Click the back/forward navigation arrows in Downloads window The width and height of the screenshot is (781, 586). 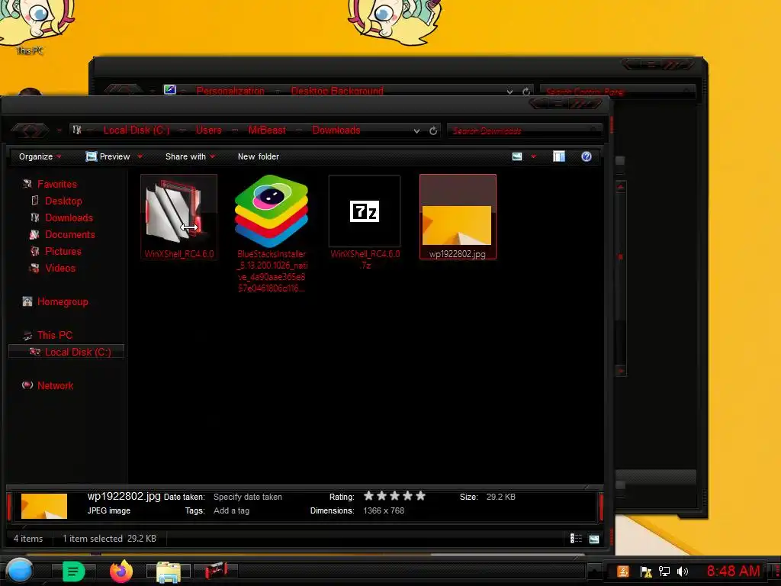coord(31,130)
